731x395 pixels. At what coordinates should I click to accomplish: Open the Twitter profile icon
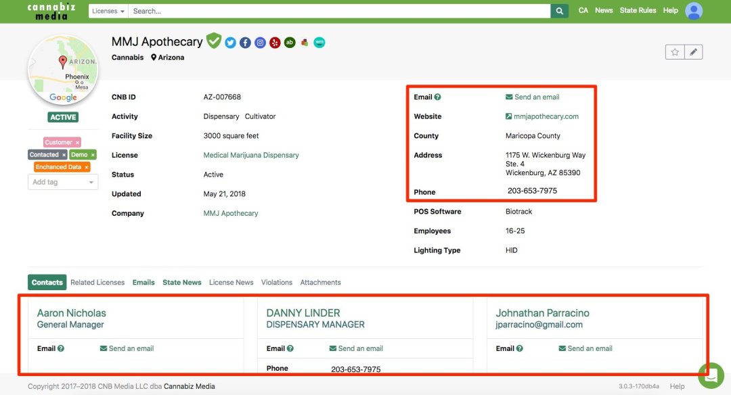coord(230,43)
